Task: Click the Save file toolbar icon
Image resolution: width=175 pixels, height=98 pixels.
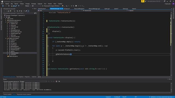Action: click(14, 6)
